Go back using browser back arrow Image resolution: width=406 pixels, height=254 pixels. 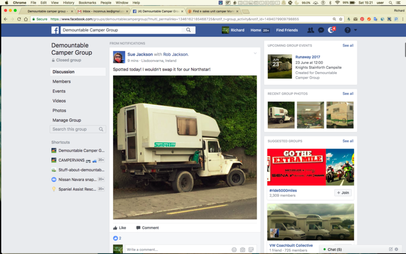(6, 19)
